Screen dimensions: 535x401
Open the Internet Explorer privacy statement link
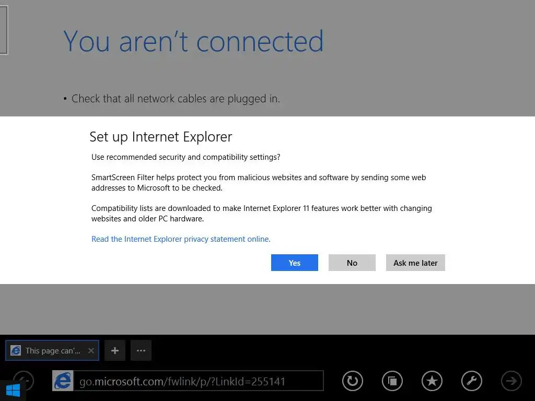pos(181,239)
